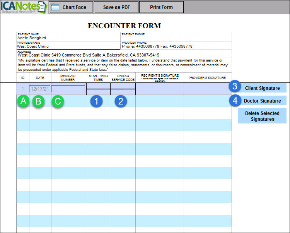Click the Provider's Signature cell in row 1
Screen dimensions: 290x233
point(207,89)
